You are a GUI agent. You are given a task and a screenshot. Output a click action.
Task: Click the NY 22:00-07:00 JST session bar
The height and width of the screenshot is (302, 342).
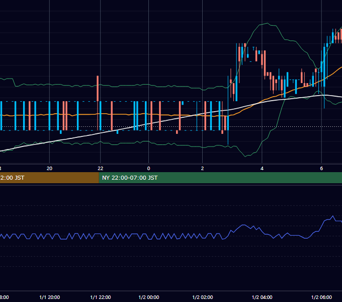pos(220,178)
